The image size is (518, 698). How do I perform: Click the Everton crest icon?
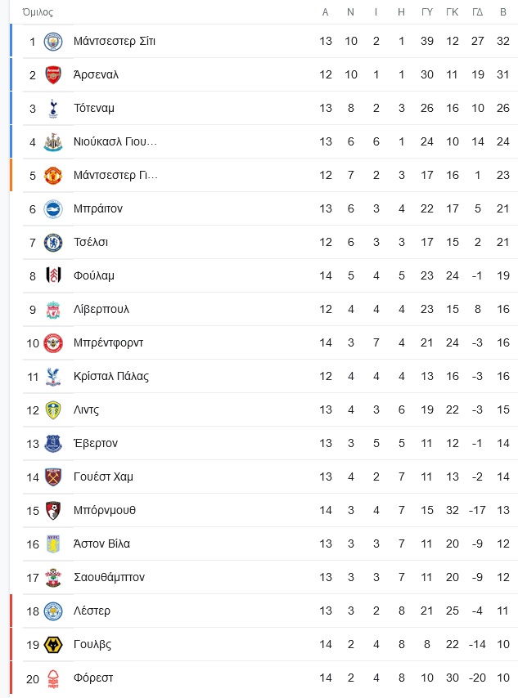point(53,443)
